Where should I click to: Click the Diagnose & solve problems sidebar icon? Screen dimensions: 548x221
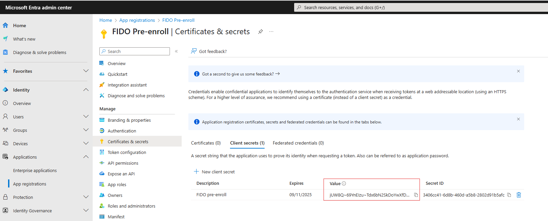point(5,52)
